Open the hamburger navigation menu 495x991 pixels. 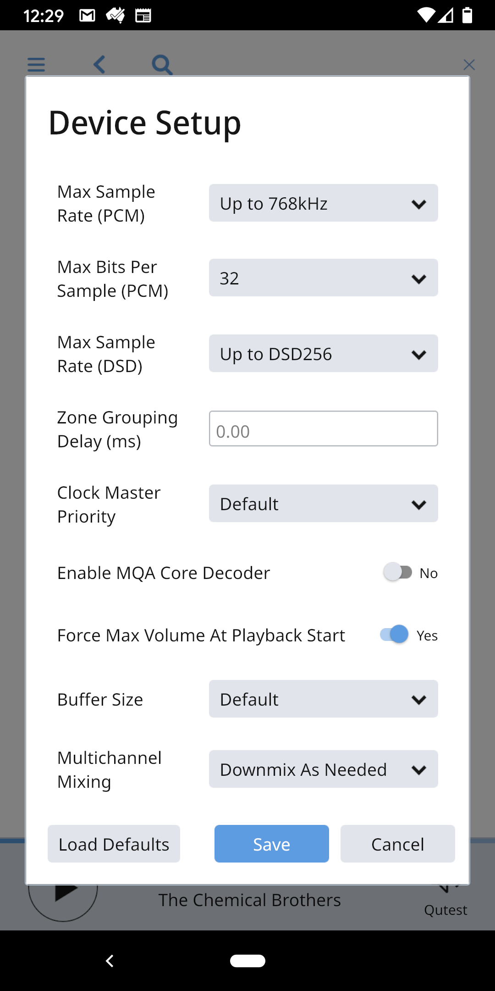(x=36, y=65)
